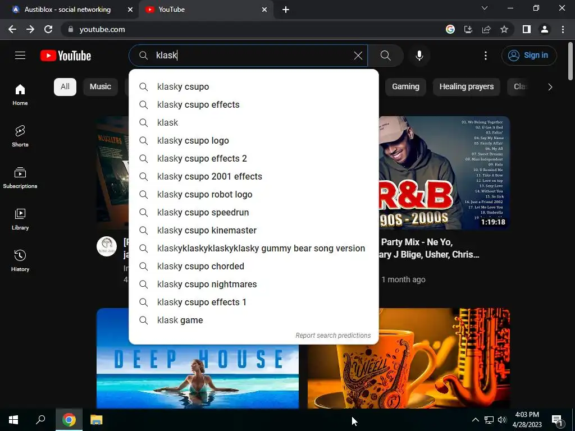Open the volume control in system tray
The height and width of the screenshot is (431, 575).
[502, 420]
